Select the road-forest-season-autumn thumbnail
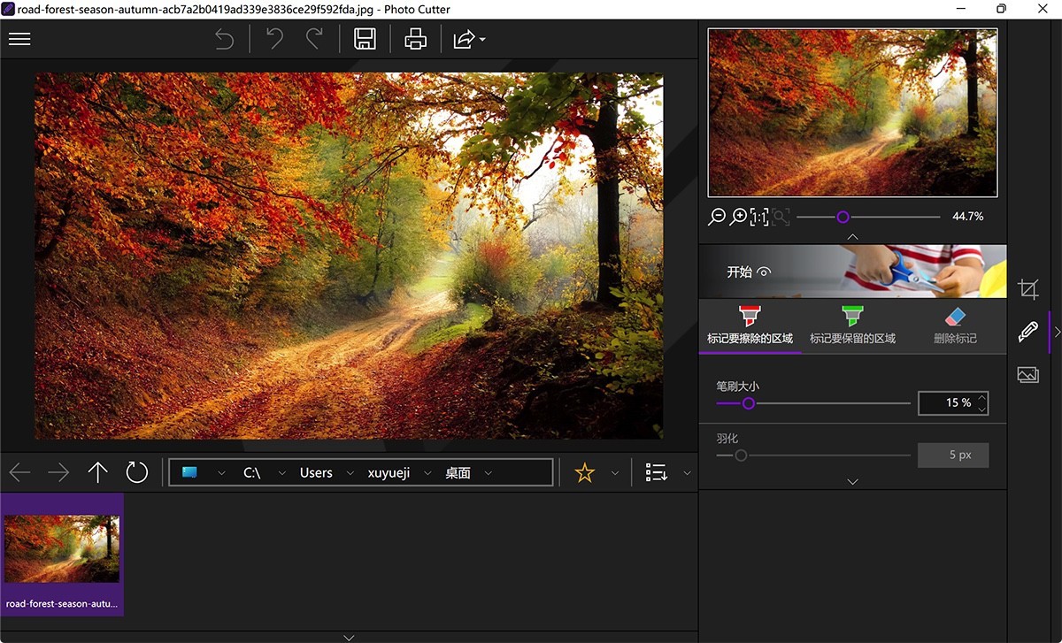The width and height of the screenshot is (1062, 643). click(x=62, y=548)
